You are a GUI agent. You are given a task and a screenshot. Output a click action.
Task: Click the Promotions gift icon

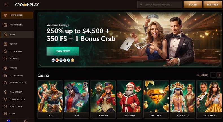[x=5, y=25]
